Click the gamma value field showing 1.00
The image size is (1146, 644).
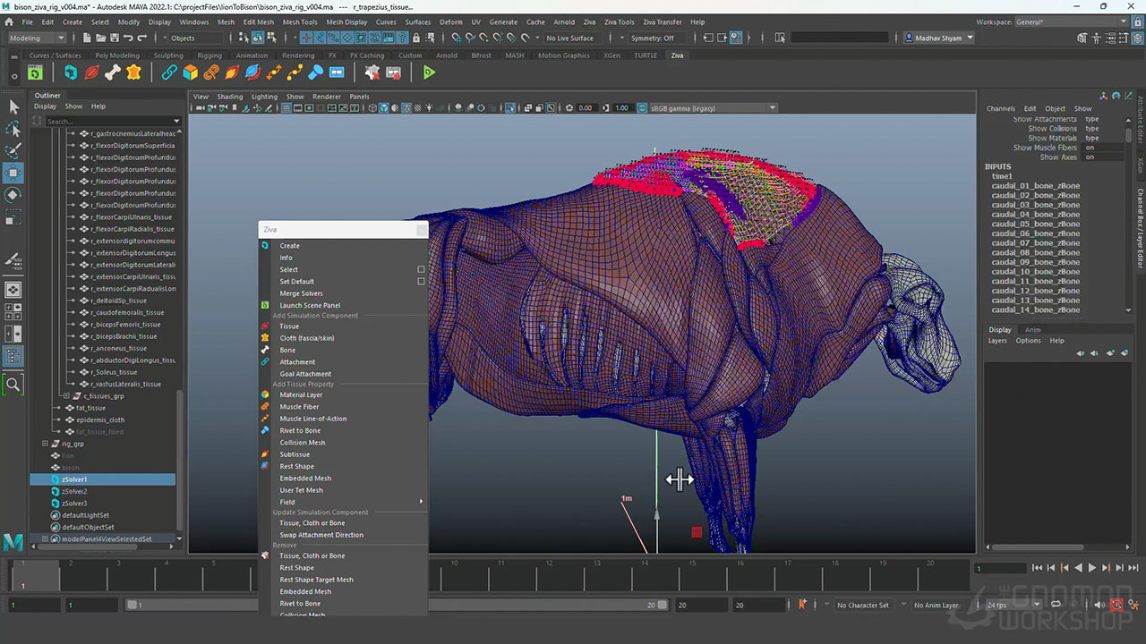(x=621, y=108)
